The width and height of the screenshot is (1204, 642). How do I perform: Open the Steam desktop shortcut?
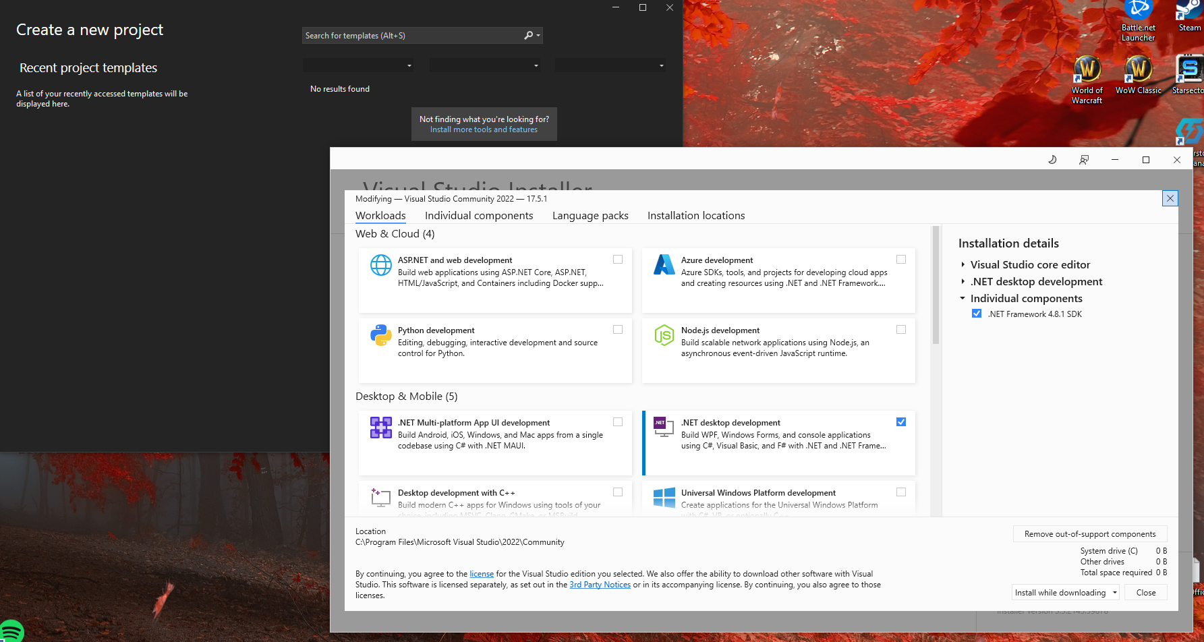coord(1190,16)
